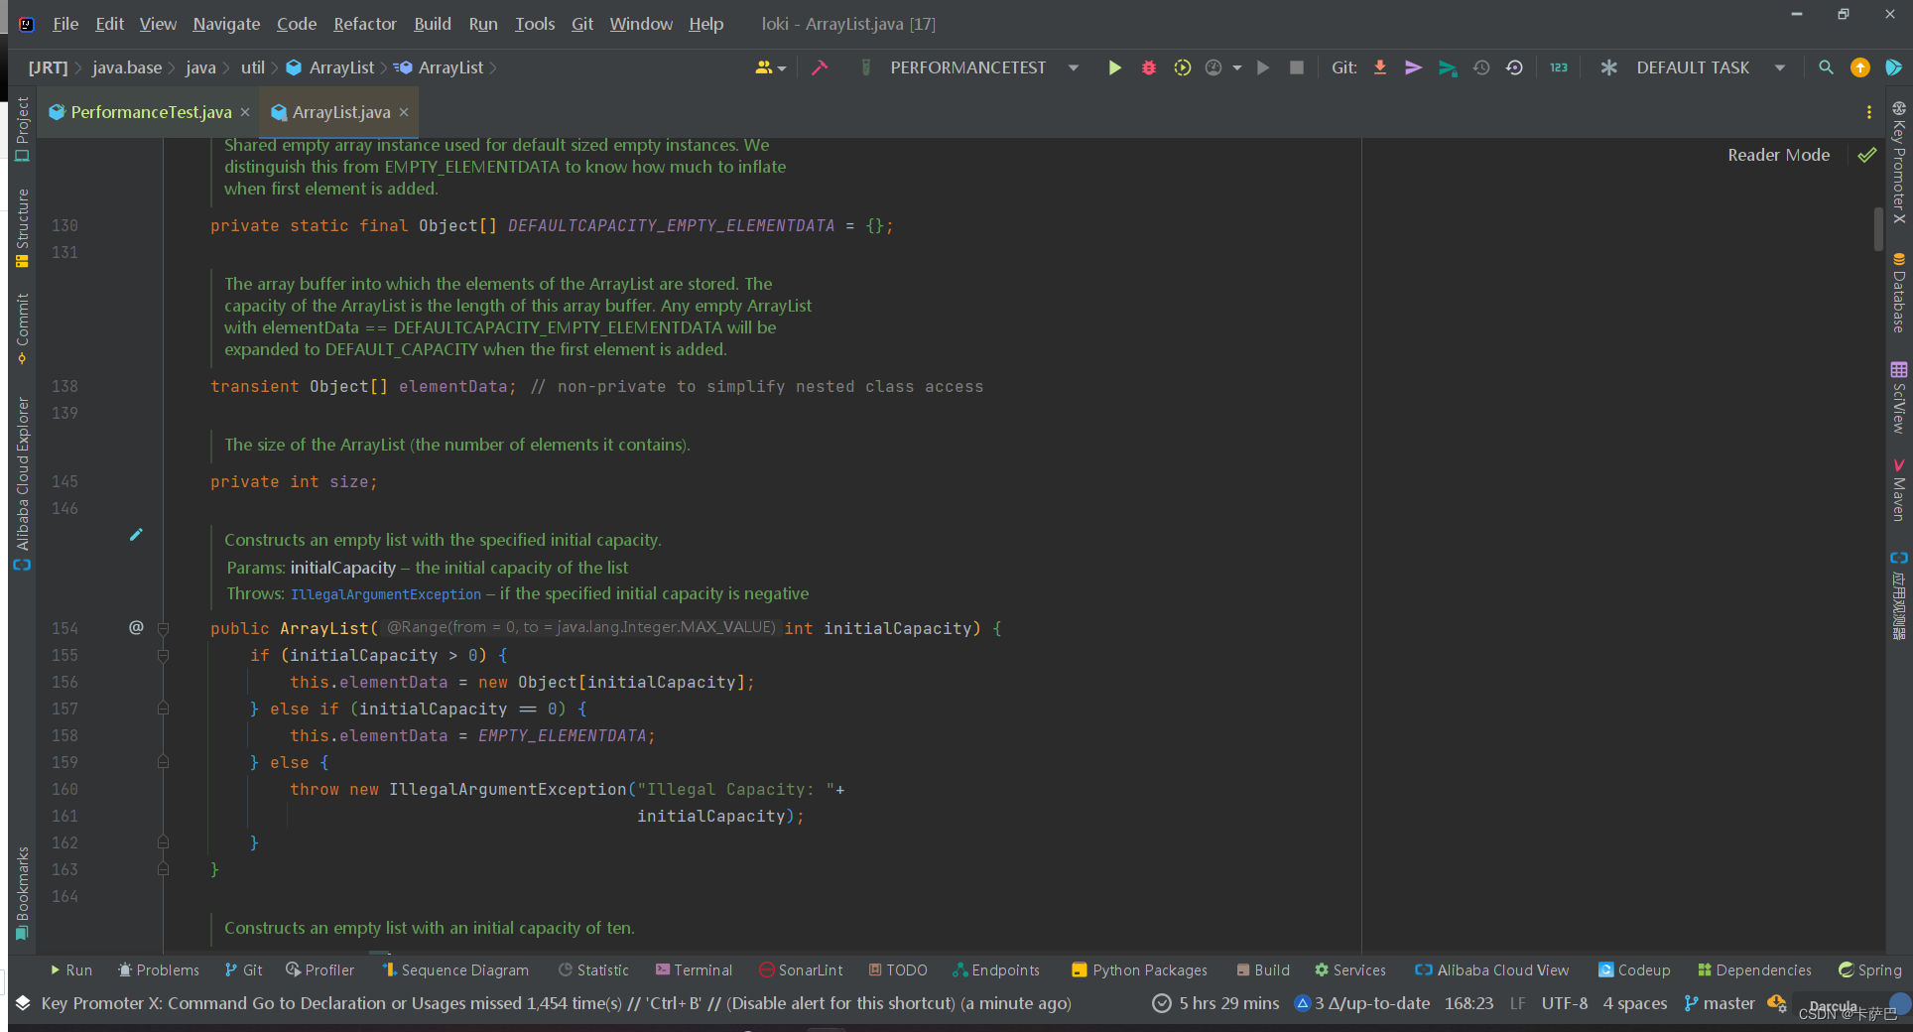Click the LF line separator status
This screenshot has width=1913, height=1032.
coord(1517,1003)
